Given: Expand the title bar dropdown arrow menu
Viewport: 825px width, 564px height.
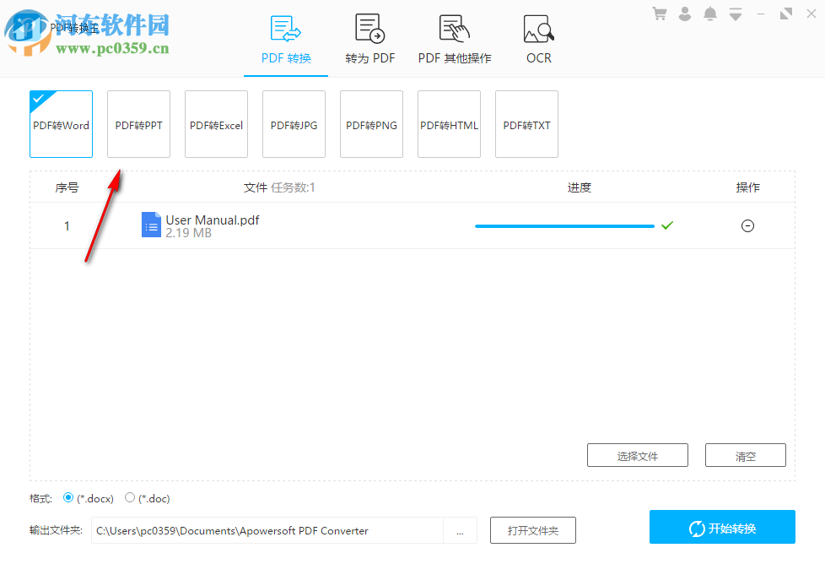Looking at the screenshot, I should click(x=735, y=14).
